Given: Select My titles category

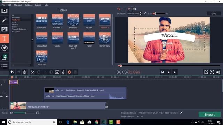Looking at the screenshot, I should coord(15,32).
